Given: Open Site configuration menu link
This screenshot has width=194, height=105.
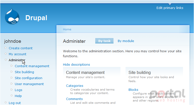Looking at the screenshot, I should click(28, 78).
